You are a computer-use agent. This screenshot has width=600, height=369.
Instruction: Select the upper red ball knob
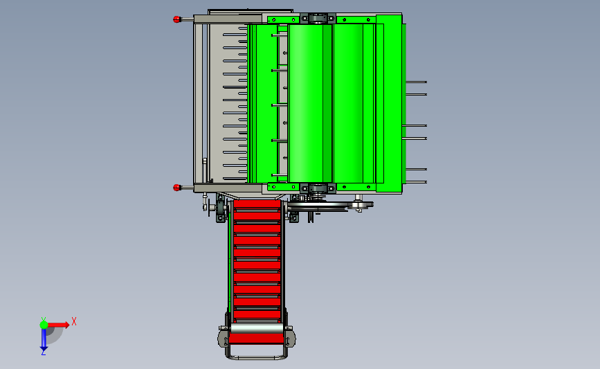pyautogui.click(x=176, y=19)
